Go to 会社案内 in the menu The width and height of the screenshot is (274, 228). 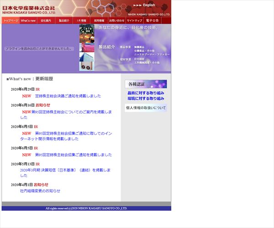click(x=46, y=21)
